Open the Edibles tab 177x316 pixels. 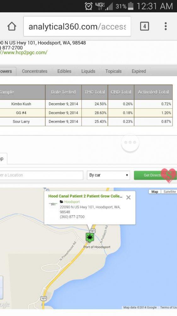[64, 71]
